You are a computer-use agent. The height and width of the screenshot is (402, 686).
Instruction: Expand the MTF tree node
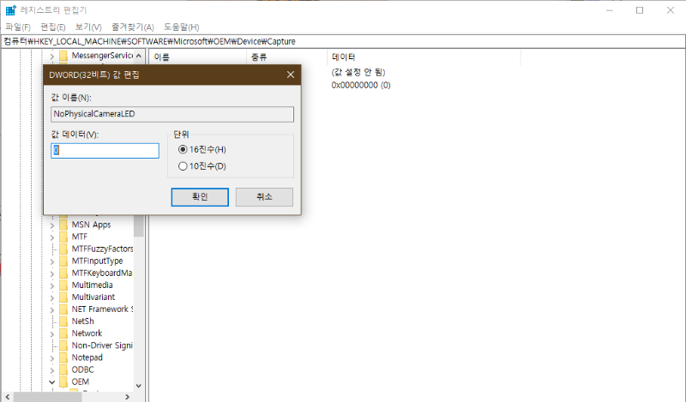(51, 237)
